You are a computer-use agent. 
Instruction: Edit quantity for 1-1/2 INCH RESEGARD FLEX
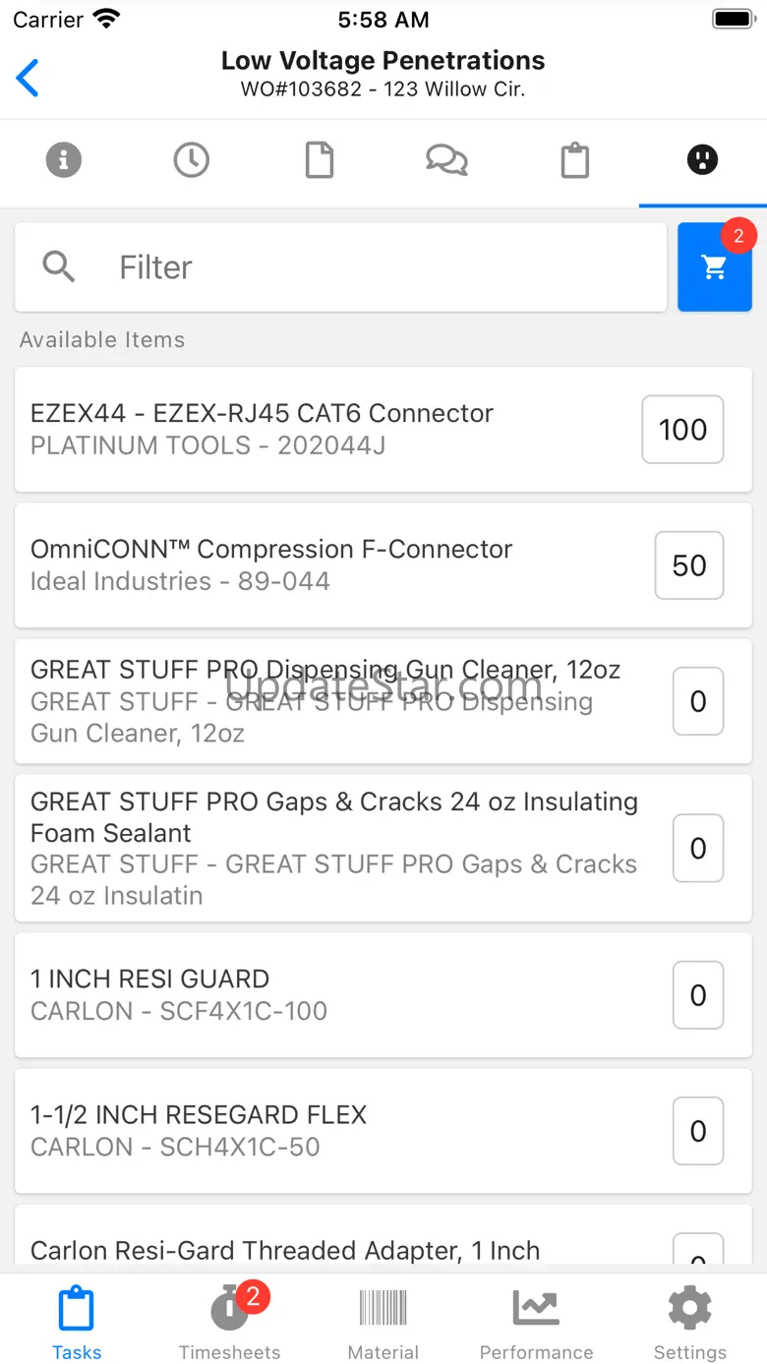coord(697,1131)
